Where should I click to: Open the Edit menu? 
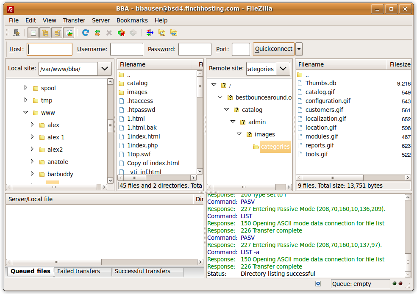(x=31, y=20)
